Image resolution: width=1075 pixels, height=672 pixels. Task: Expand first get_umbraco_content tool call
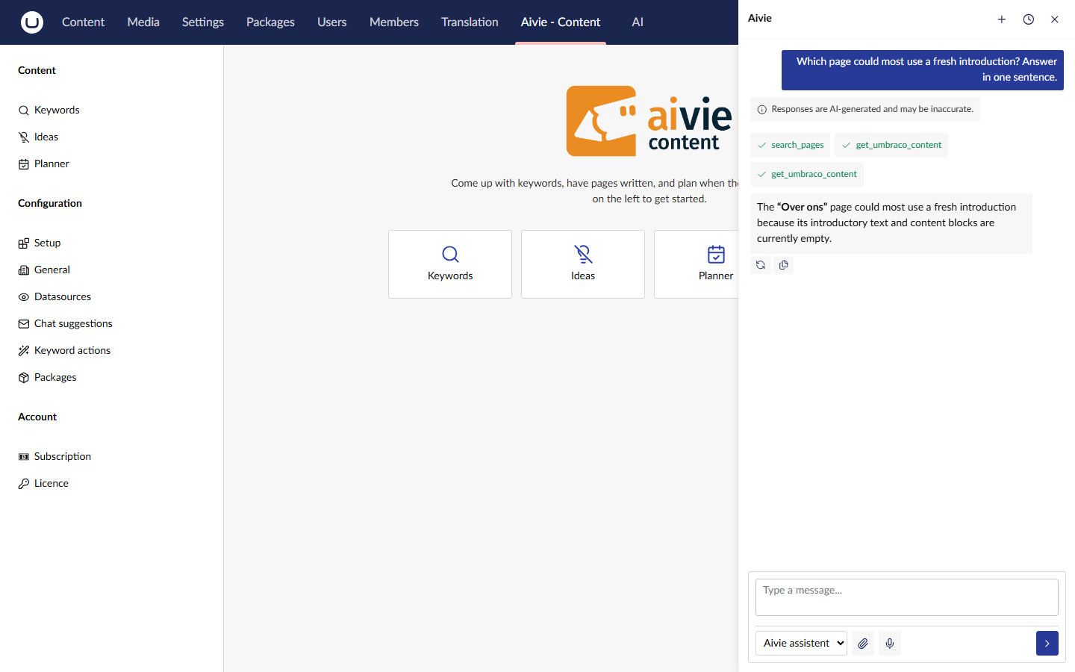click(x=891, y=145)
